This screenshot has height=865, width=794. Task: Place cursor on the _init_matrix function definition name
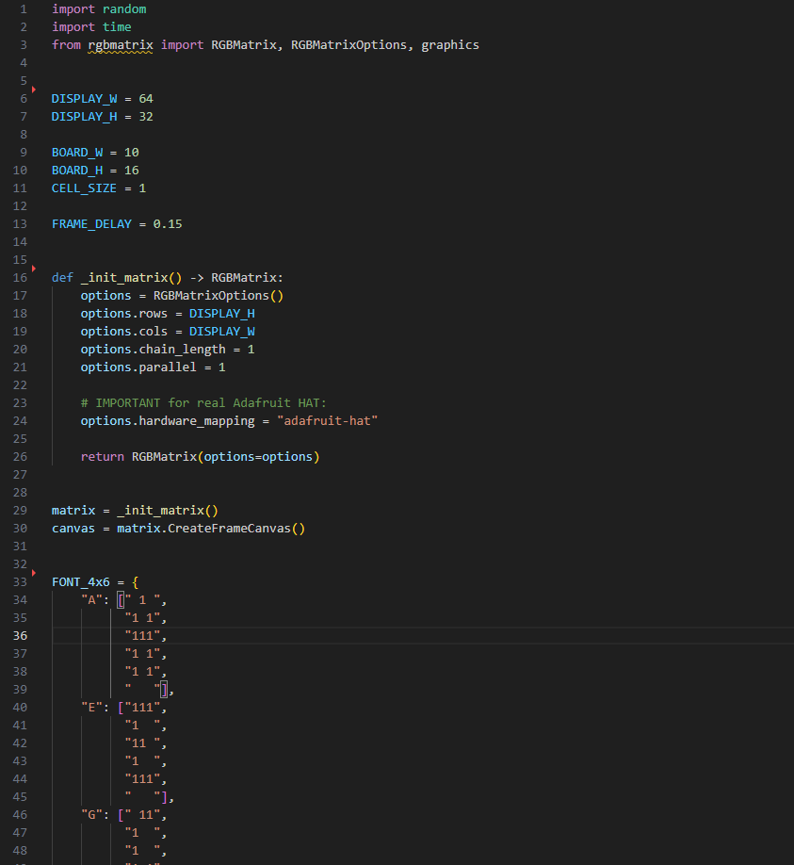(x=123, y=278)
